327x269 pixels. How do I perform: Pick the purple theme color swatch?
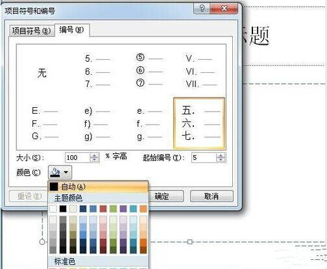tap(123, 209)
